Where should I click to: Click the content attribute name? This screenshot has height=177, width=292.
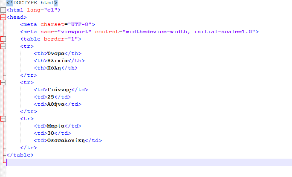[x=107, y=32]
